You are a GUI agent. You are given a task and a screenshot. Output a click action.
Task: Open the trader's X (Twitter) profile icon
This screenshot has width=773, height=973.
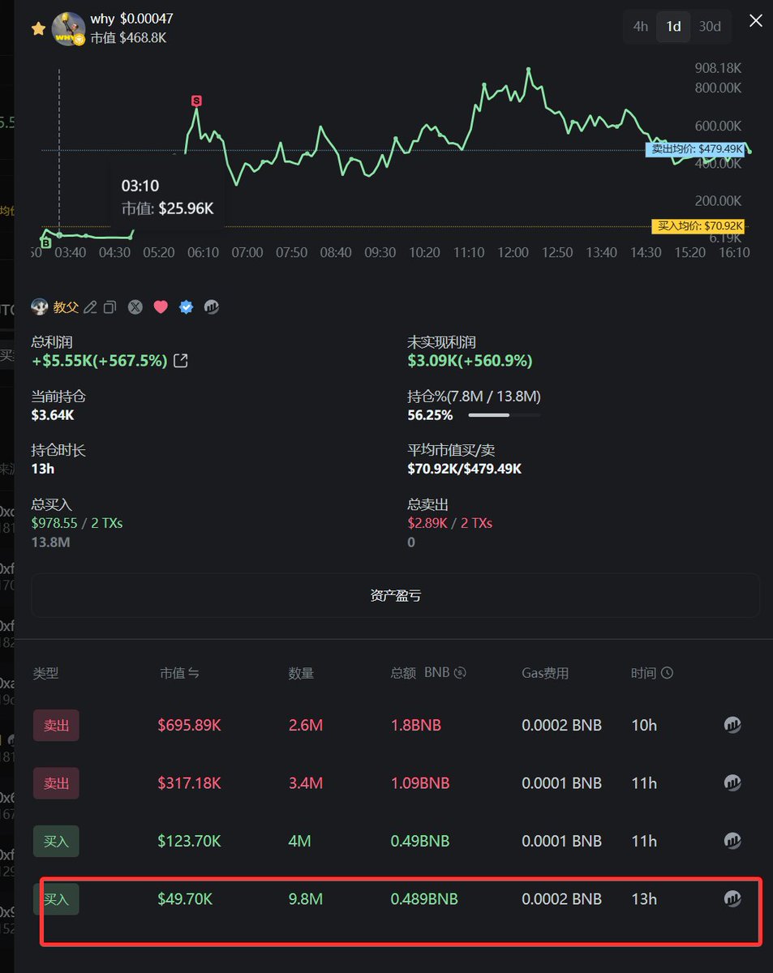(135, 307)
